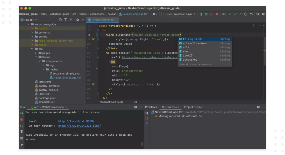Open Search Everywhere magnifier icon

(x=258, y=14)
